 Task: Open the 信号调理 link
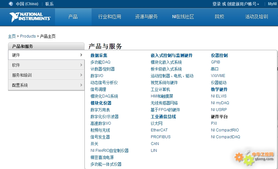(98, 89)
